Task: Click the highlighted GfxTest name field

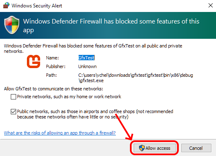Action: [86, 58]
